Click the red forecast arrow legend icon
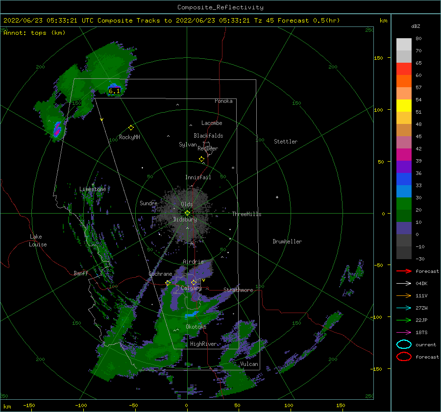This screenshot has width=441, height=412. [x=404, y=271]
